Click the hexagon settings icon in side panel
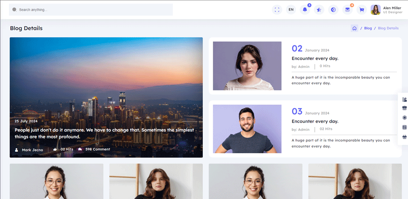Viewport: 408px width, 199px height. pos(404,117)
